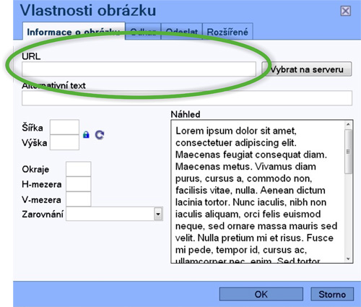Click the Vybrat na serveru button
361x307 pixels.
307,69
